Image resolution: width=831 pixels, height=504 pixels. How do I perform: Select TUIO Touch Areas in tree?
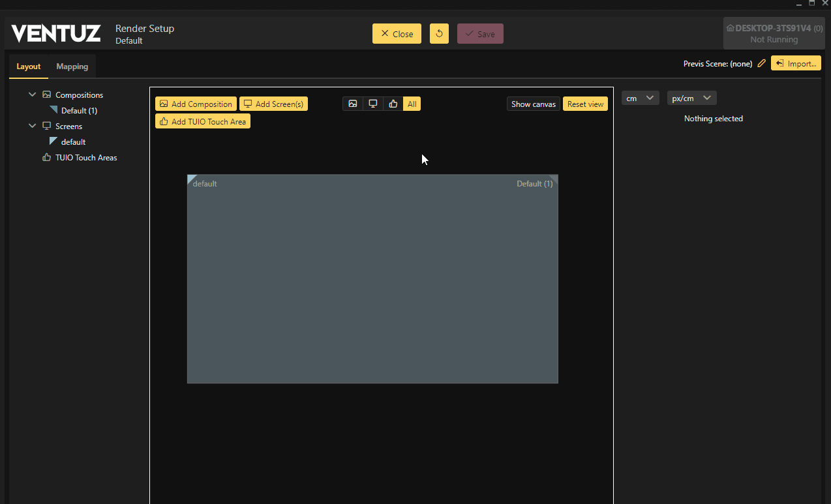(86, 158)
